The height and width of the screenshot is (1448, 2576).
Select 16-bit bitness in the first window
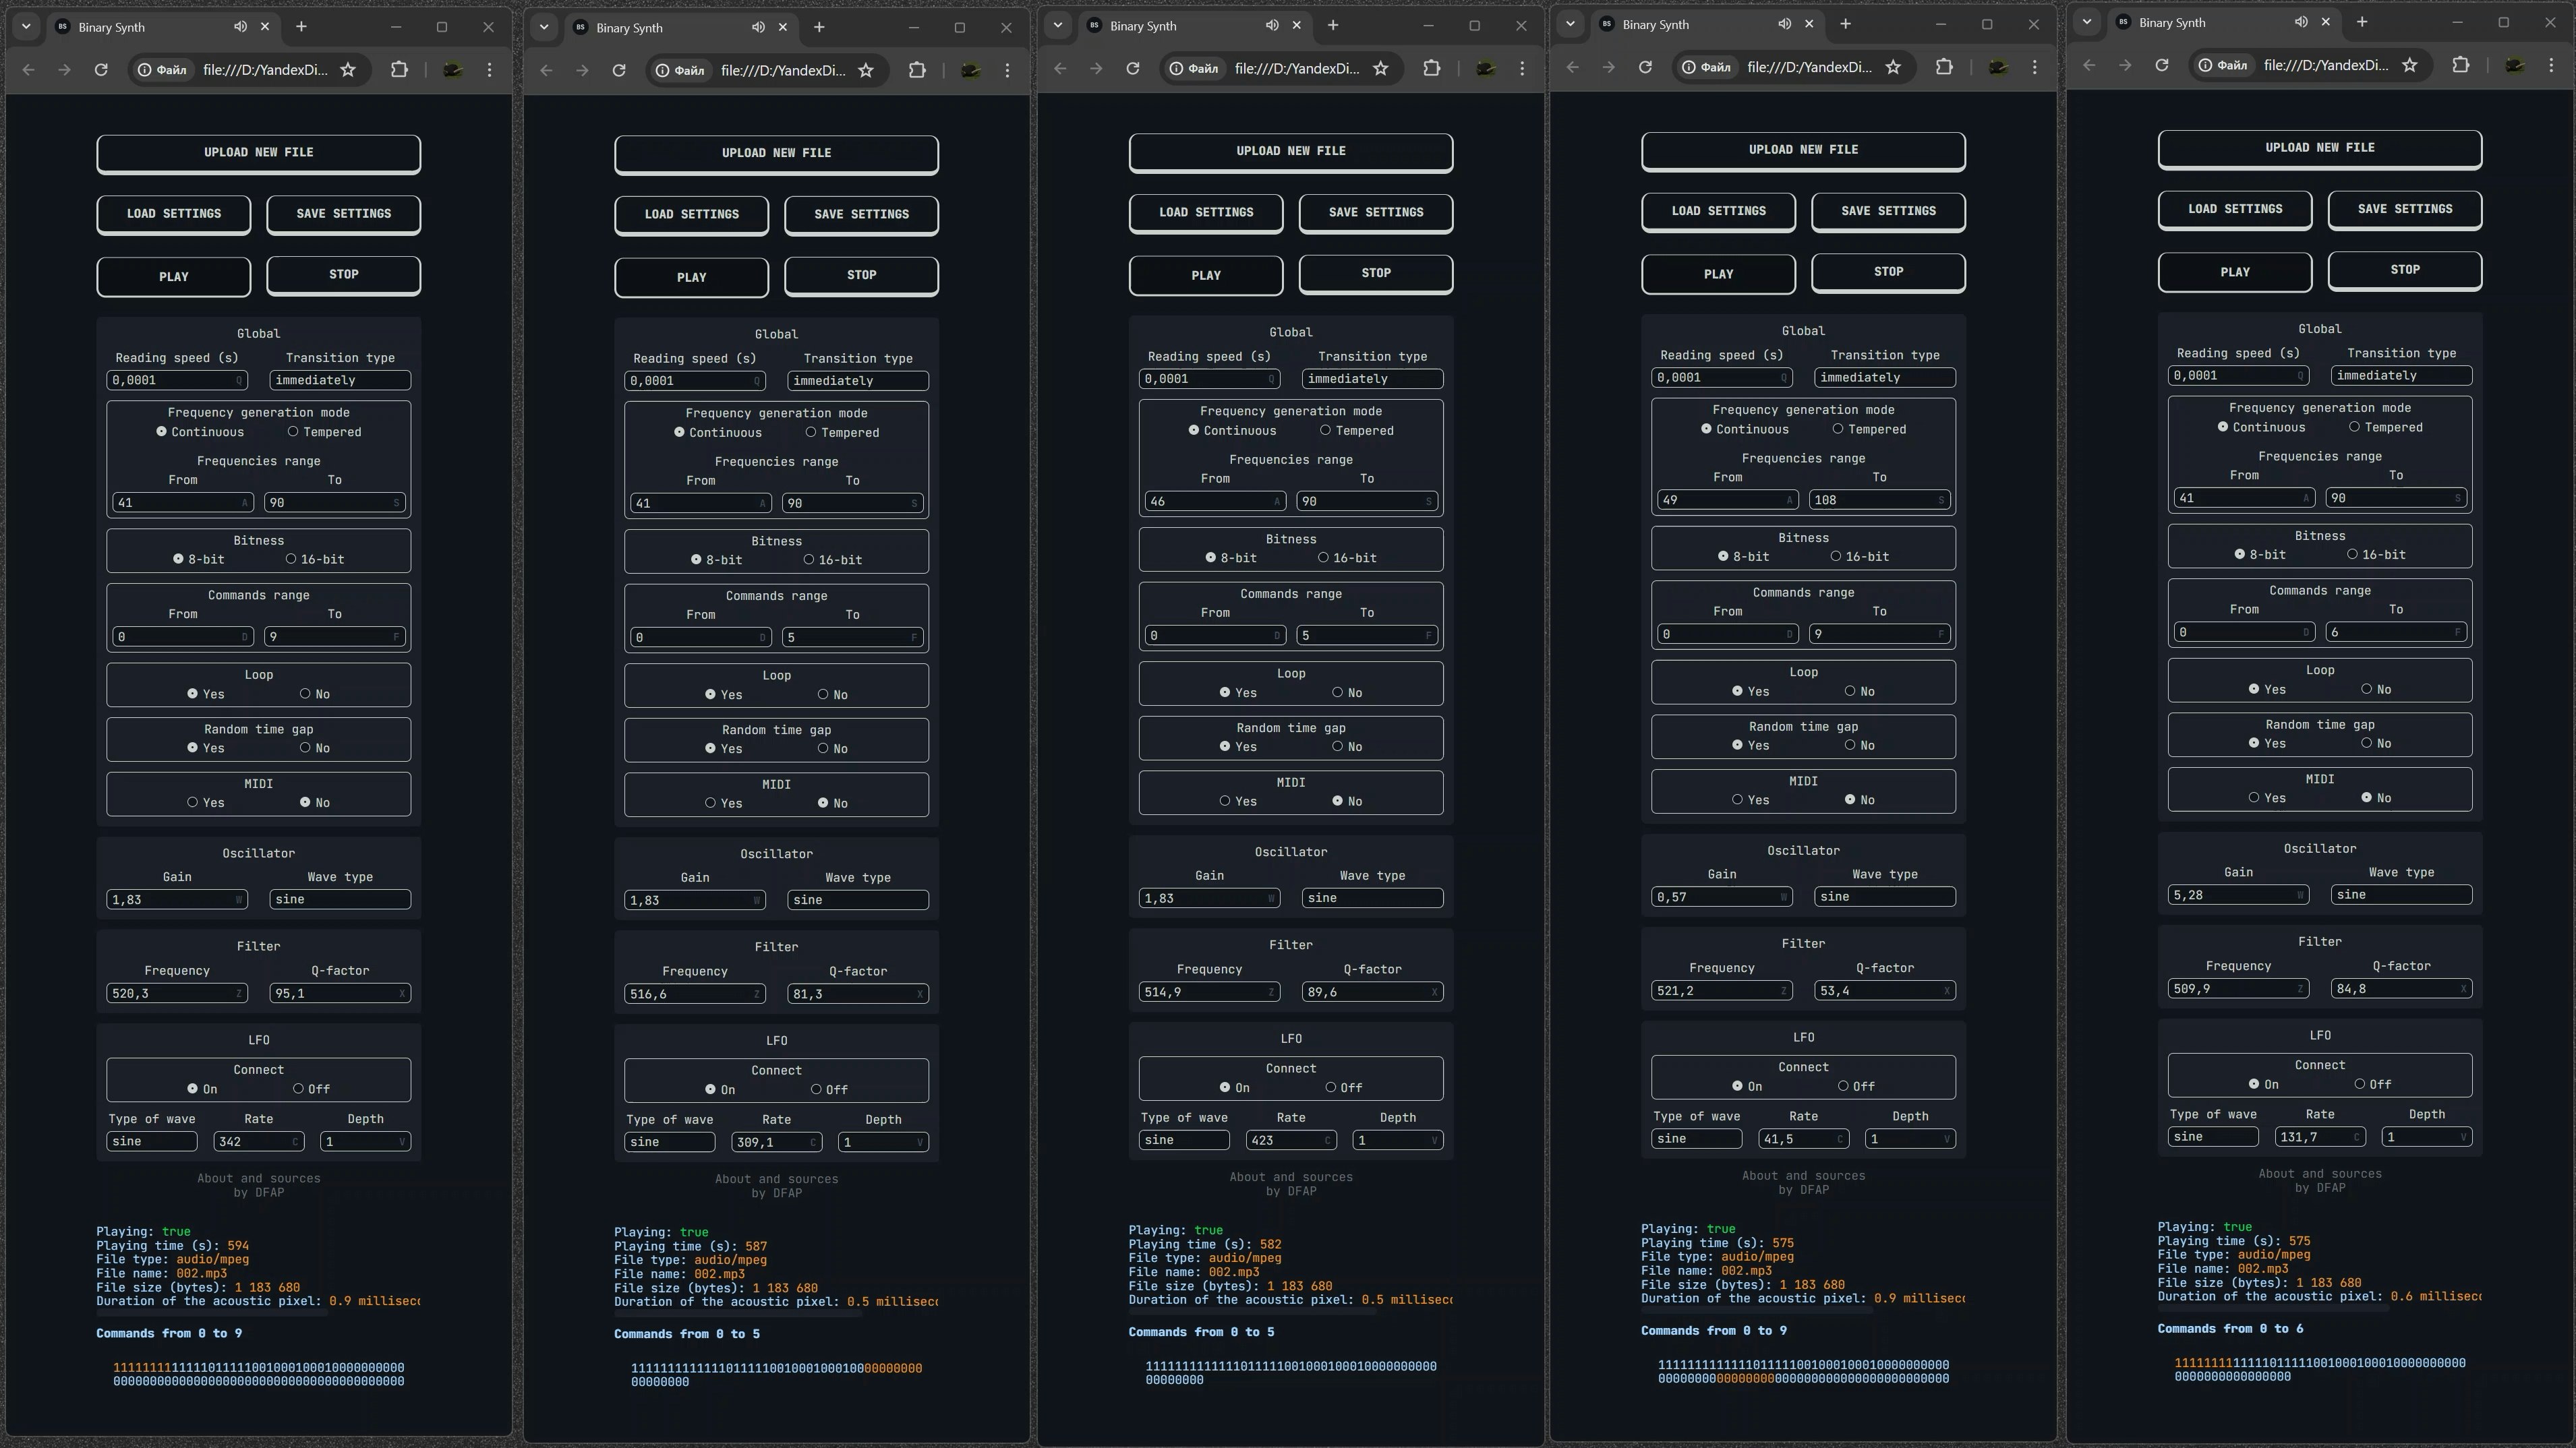tap(291, 559)
